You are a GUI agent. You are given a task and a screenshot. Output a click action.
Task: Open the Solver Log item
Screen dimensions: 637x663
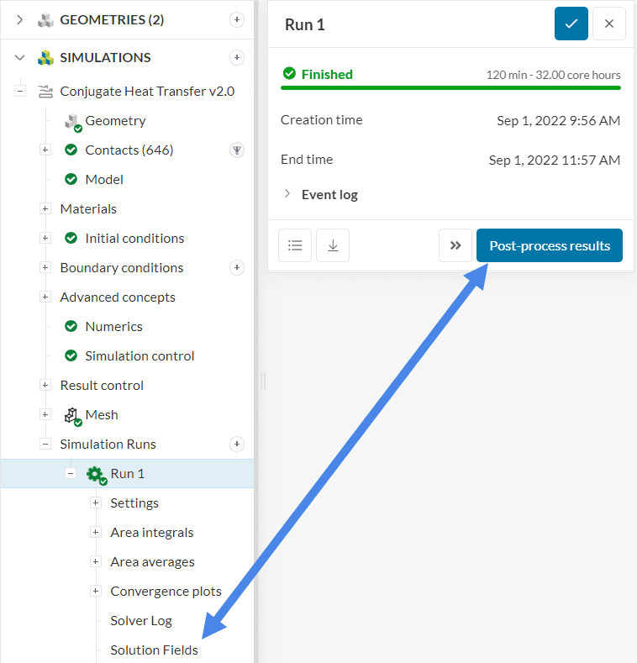tap(140, 620)
